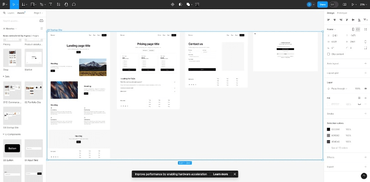This screenshot has height=182, width=370.
Task: Open the help question mark button
Action: coord(364,176)
